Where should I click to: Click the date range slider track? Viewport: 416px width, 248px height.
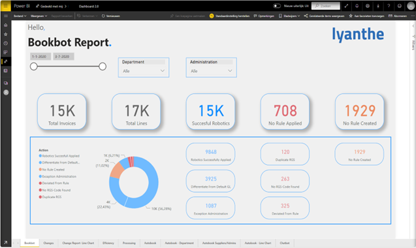click(68, 67)
